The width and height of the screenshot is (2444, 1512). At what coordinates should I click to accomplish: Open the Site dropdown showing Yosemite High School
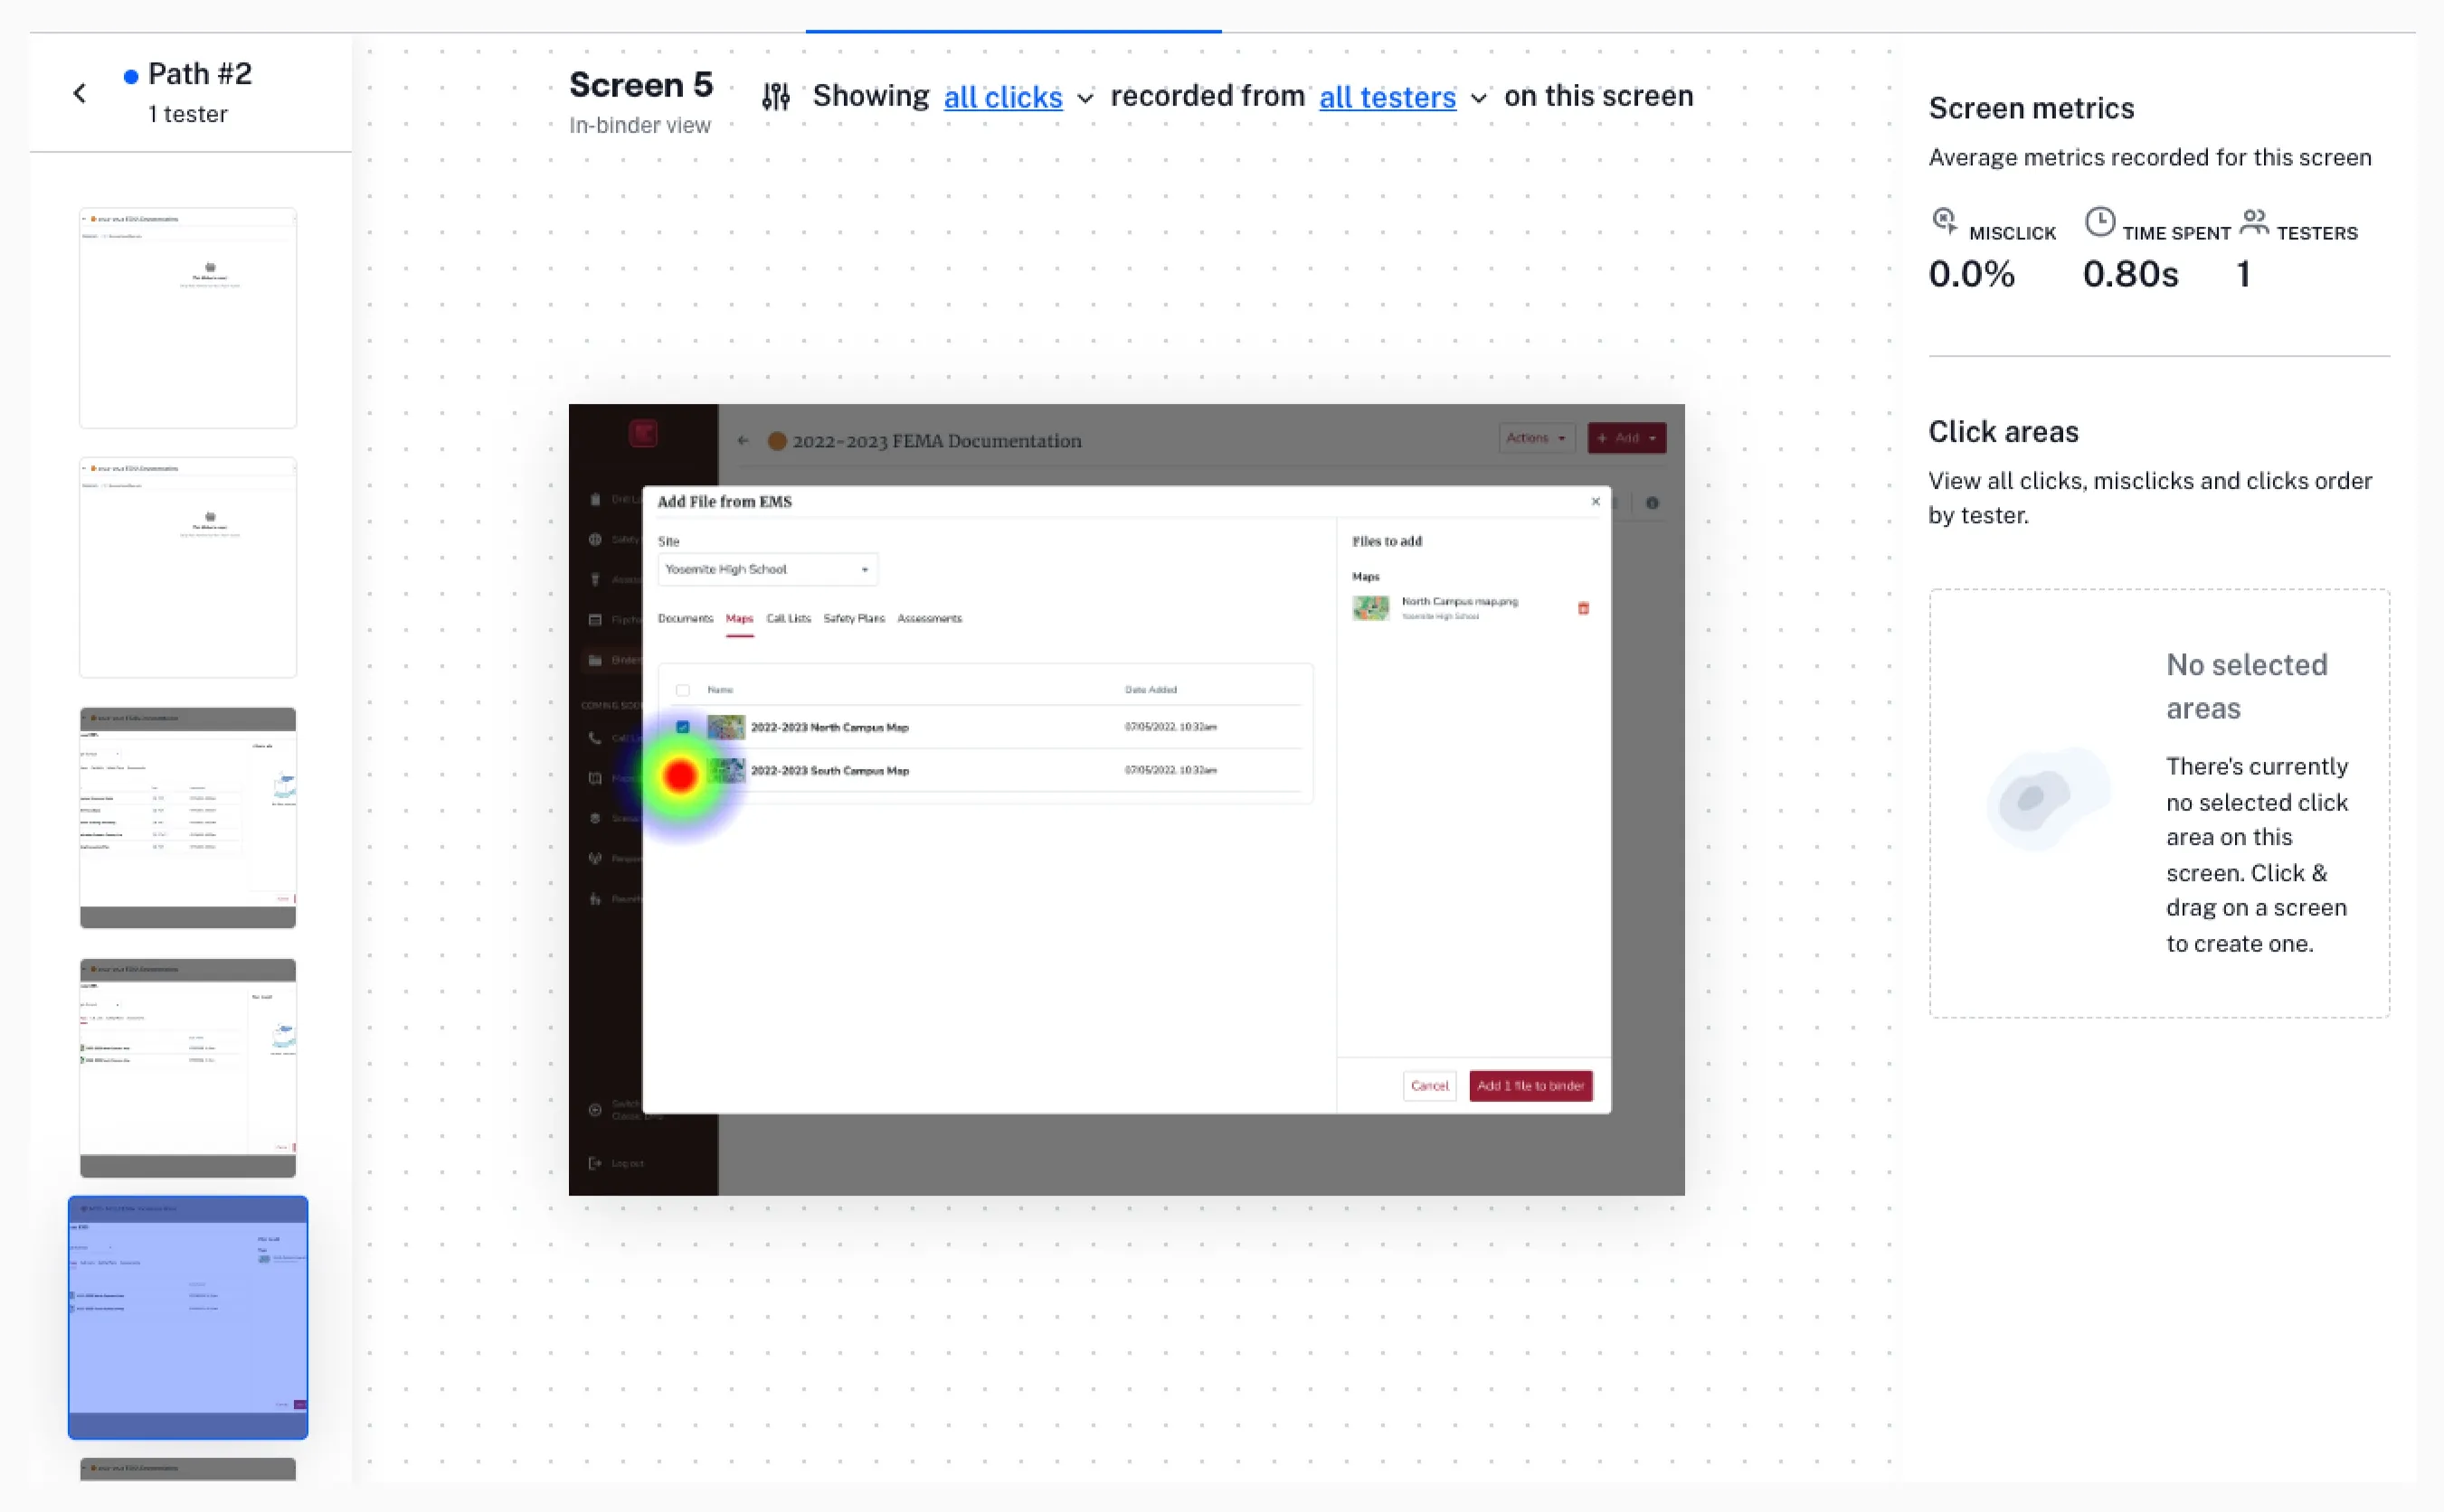pos(768,569)
